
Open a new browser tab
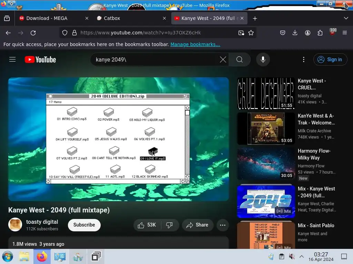[255, 19]
